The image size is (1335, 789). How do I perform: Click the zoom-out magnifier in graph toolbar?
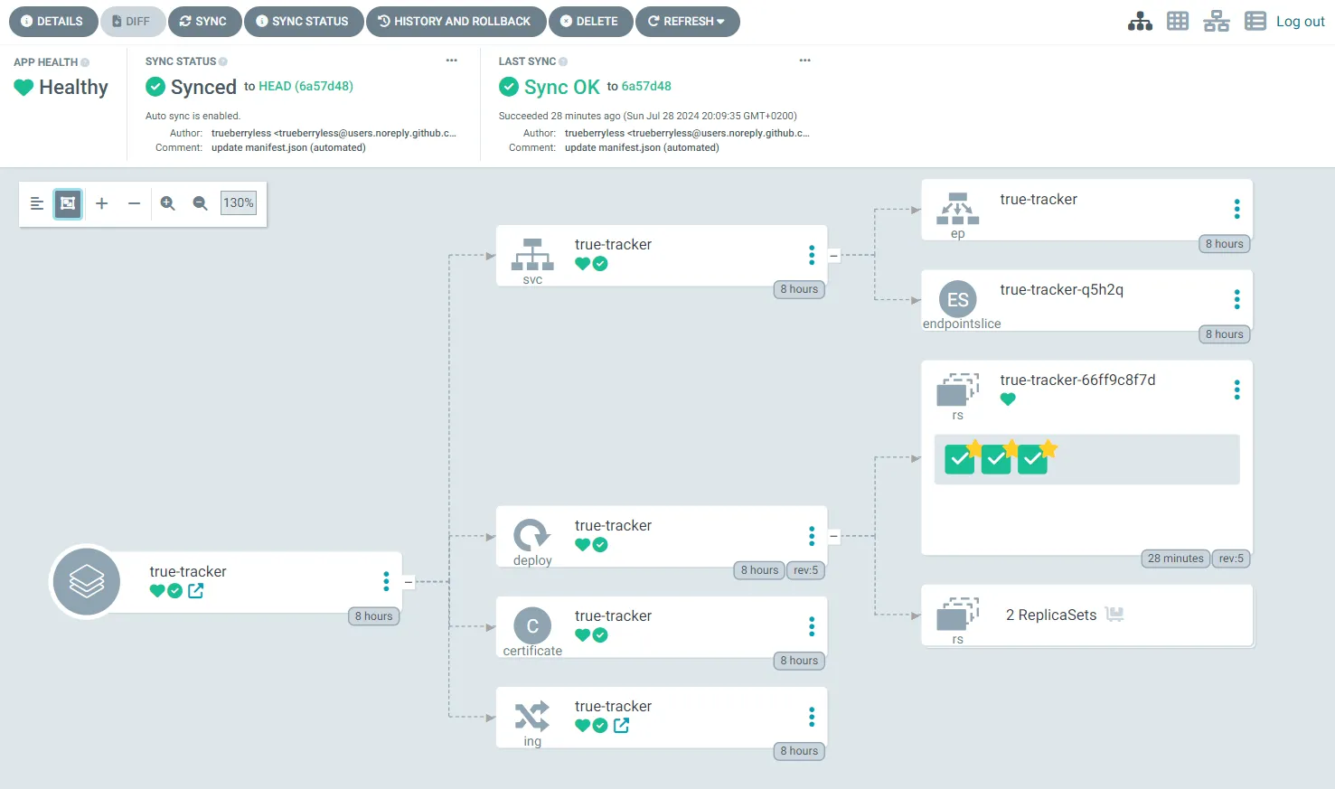(x=200, y=203)
